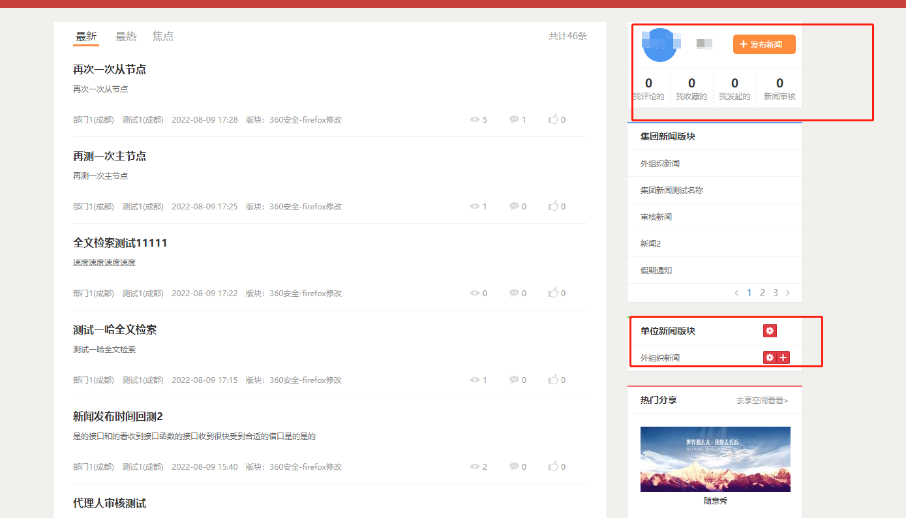Image resolution: width=906 pixels, height=518 pixels.
Task: Open the 再测一次主节点 headline
Action: click(x=110, y=156)
